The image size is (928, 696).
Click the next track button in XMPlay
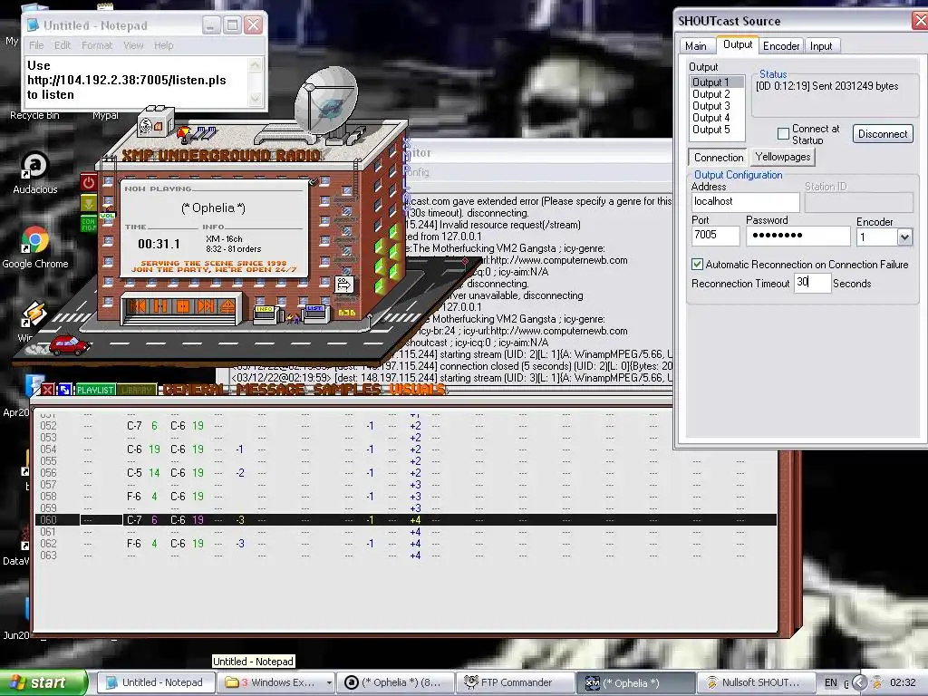click(x=205, y=306)
